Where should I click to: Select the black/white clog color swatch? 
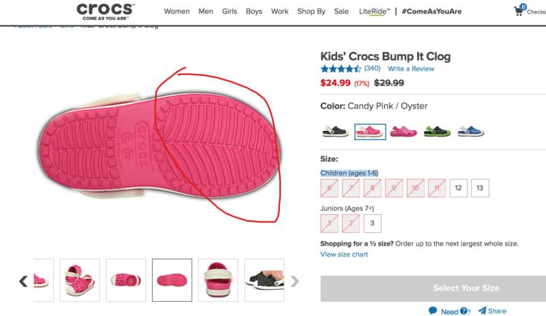coord(336,130)
